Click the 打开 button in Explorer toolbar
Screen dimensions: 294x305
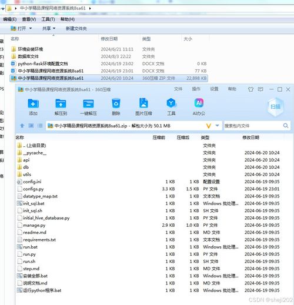[x=18, y=29]
